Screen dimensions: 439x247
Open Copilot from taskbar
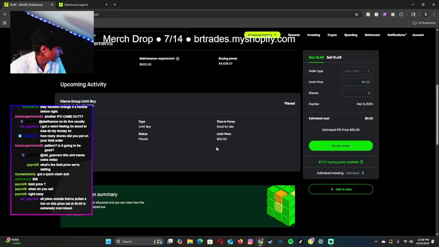click(x=180, y=242)
